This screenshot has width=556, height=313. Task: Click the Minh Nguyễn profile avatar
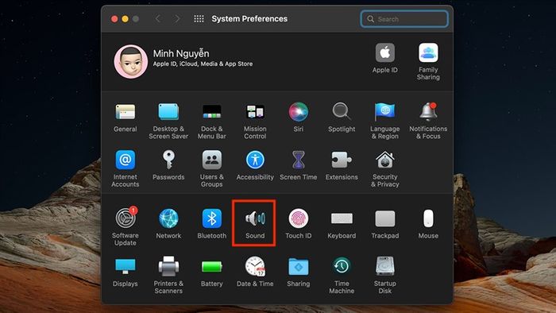[x=131, y=61]
